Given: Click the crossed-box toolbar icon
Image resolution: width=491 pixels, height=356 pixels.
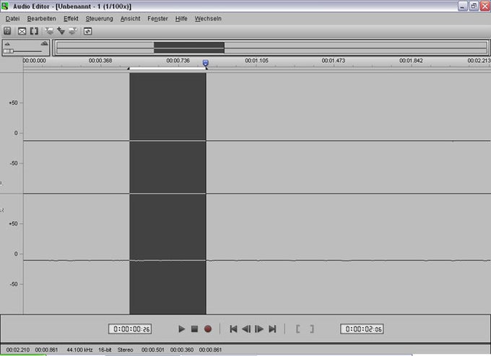Looking at the screenshot, I should click(22, 31).
